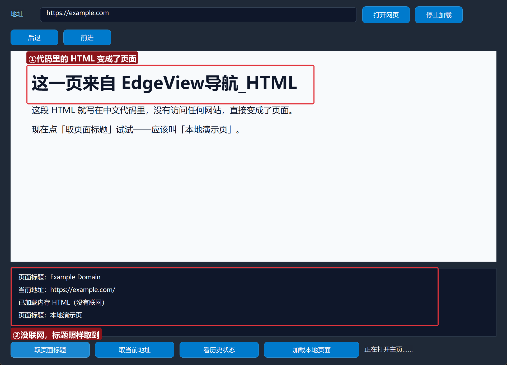This screenshot has height=365, width=507.
Task: Click the status text 正在打开主页……
Action: 388,349
